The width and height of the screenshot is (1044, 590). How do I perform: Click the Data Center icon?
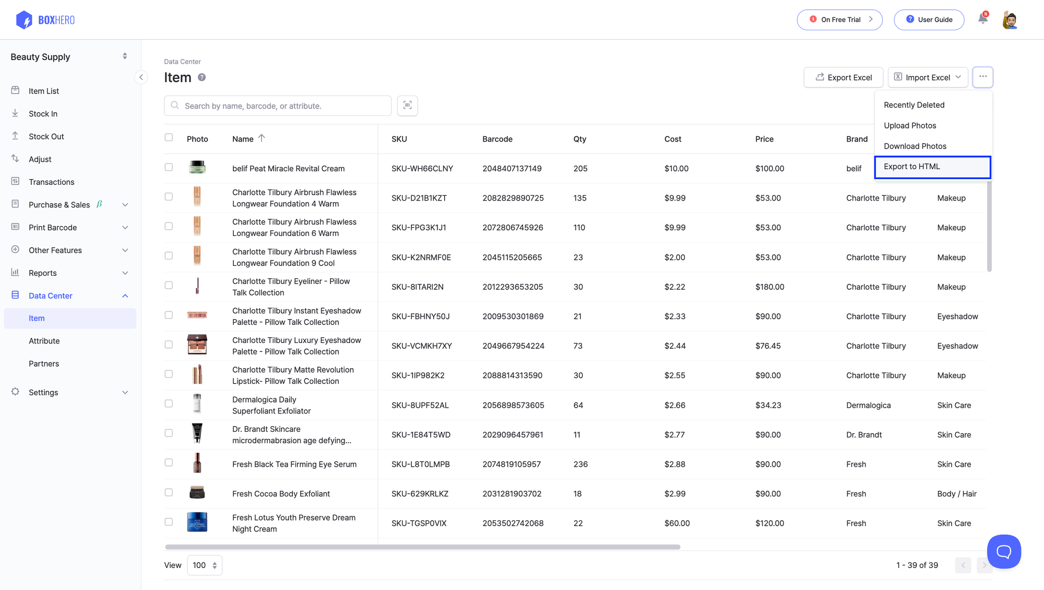[x=15, y=295]
